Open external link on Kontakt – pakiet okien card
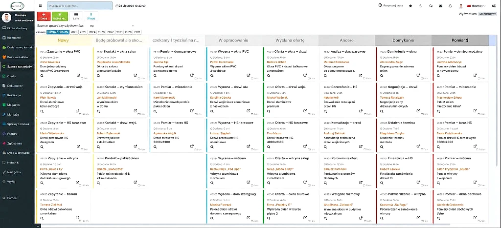 136,183
